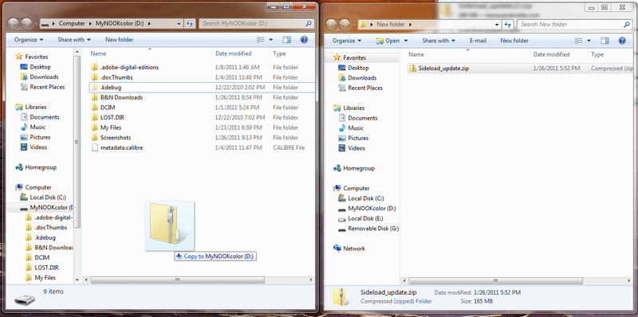Click left navigation pane vertical scrollbar
The image size is (638, 317).
coord(77,143)
